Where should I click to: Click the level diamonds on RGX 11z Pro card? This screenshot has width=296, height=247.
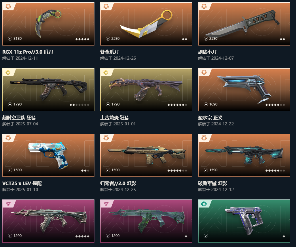82,39
